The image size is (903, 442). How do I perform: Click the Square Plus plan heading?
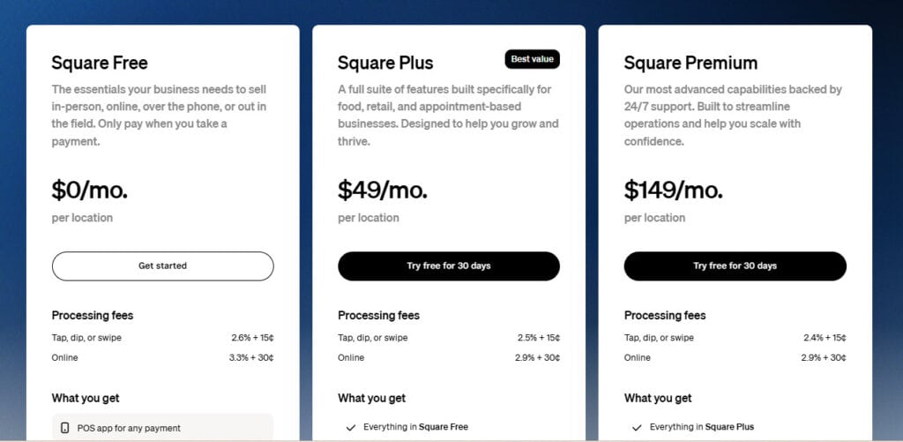[385, 63]
